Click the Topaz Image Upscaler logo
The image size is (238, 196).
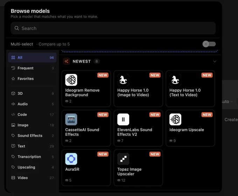pos(123,159)
